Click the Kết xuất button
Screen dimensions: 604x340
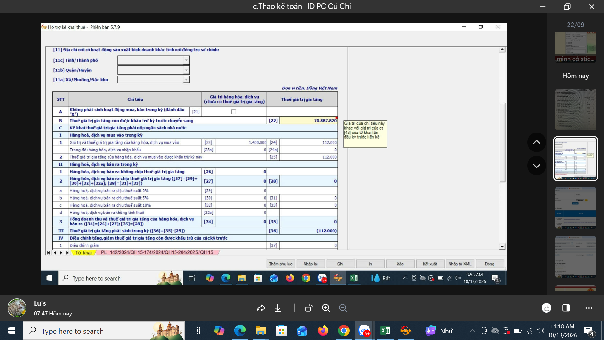pos(430,264)
